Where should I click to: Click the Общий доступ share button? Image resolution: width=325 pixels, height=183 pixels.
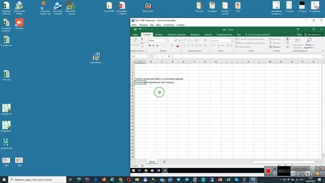point(313,35)
